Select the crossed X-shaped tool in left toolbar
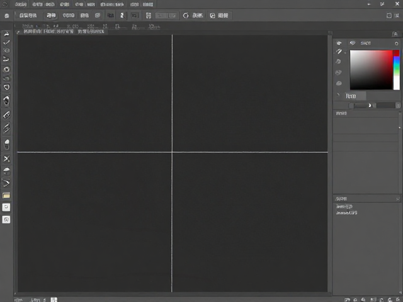This screenshot has height=302, width=403. (x=6, y=159)
